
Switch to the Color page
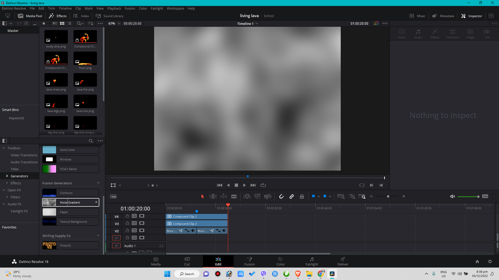click(280, 261)
